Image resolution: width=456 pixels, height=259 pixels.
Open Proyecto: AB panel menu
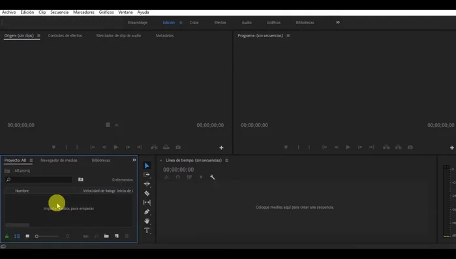pos(31,160)
